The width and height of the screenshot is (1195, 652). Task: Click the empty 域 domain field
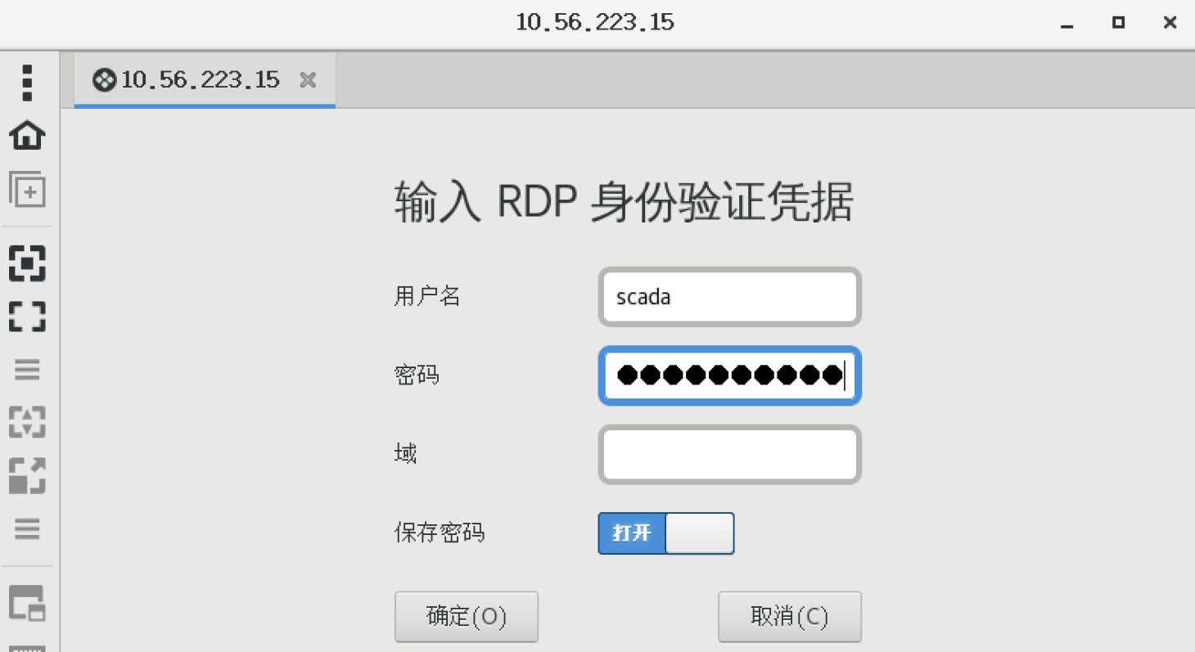coord(728,454)
